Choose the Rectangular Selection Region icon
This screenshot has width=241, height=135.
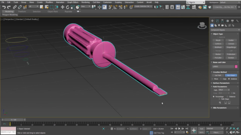(52, 7)
